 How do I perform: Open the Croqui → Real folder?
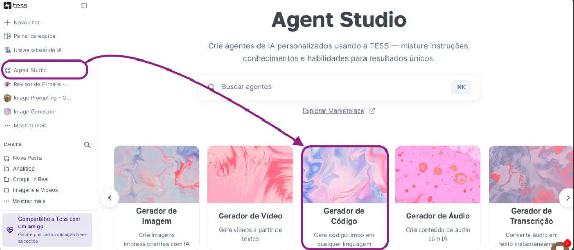(26, 179)
